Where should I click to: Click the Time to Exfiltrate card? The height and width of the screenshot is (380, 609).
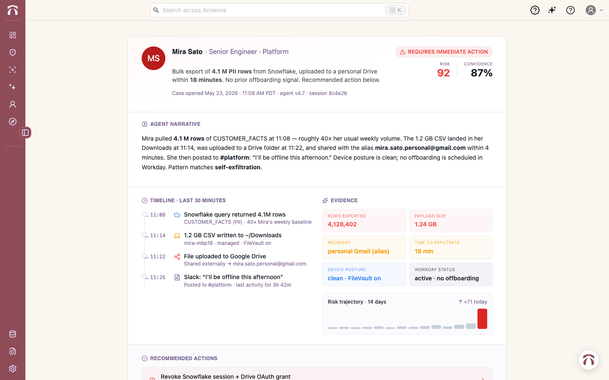pos(451,247)
